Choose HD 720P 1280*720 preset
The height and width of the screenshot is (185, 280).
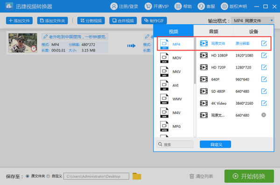[234, 67]
